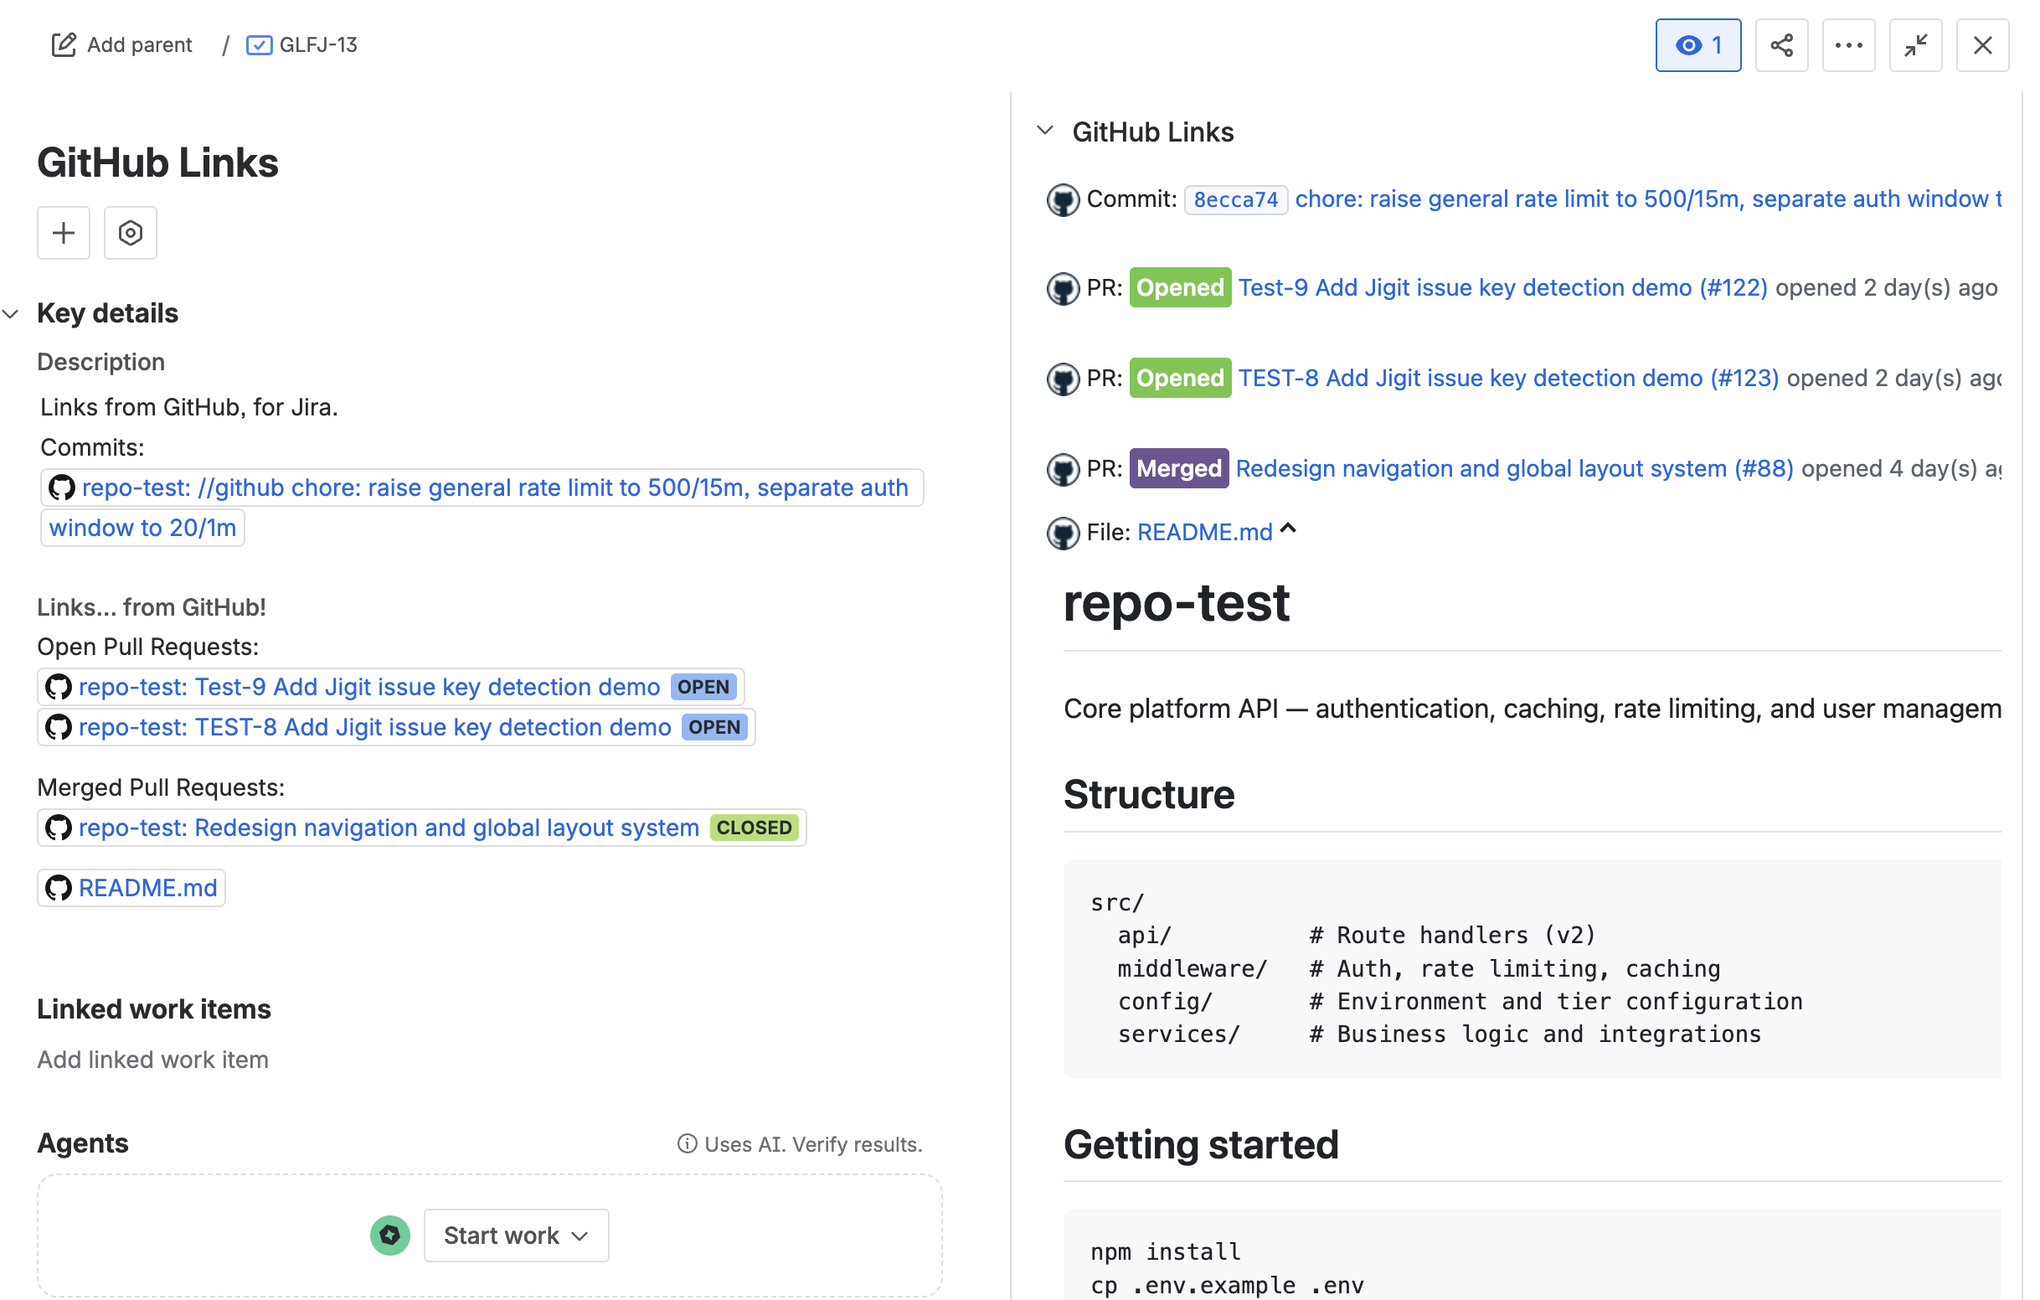Open the apps hexagon icon under title
The height and width of the screenshot is (1300, 2040).
point(131,233)
